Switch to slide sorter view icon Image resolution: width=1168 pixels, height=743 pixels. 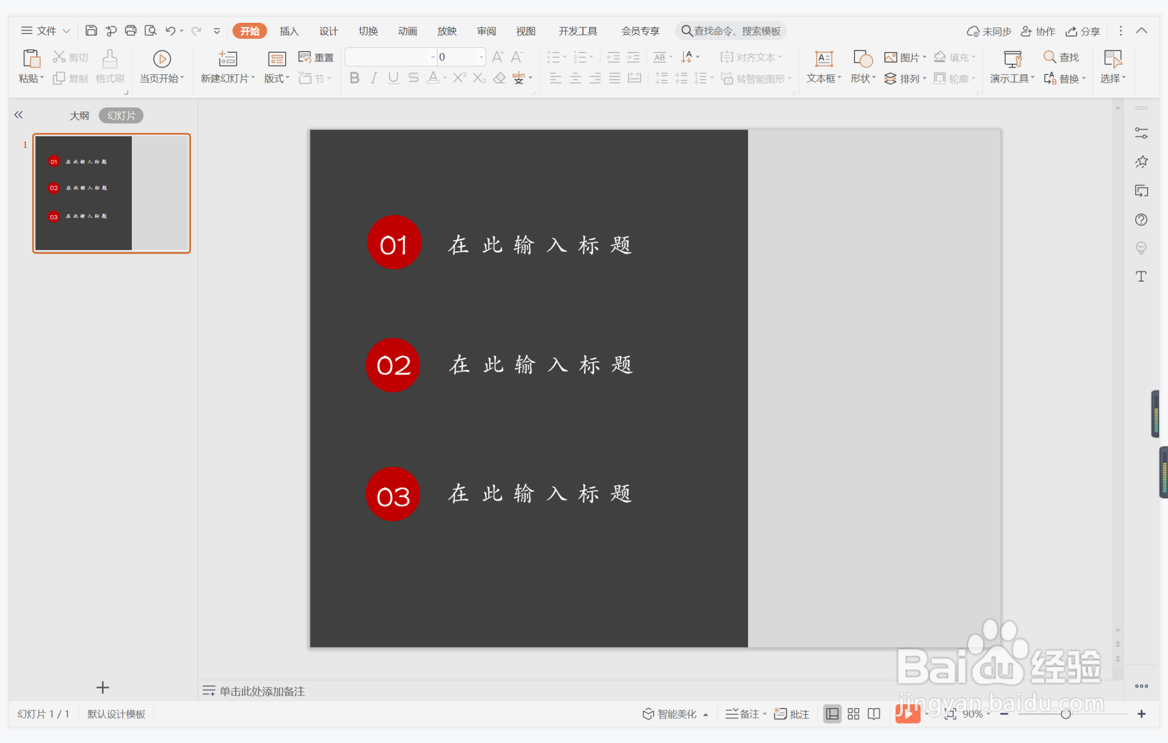click(853, 714)
